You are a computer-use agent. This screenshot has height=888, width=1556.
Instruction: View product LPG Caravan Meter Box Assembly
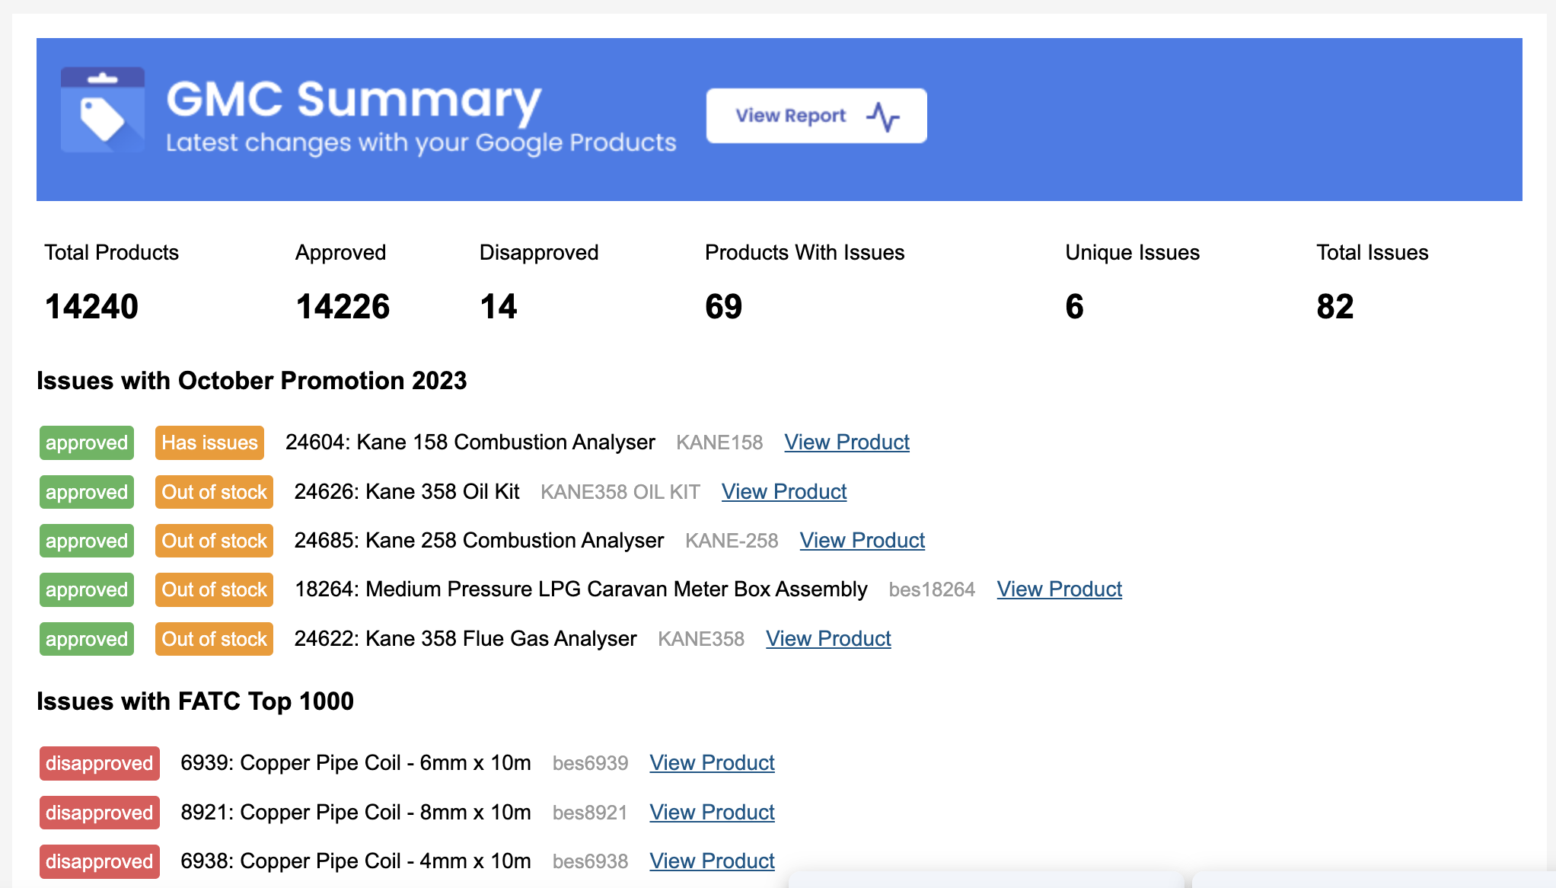(1059, 589)
